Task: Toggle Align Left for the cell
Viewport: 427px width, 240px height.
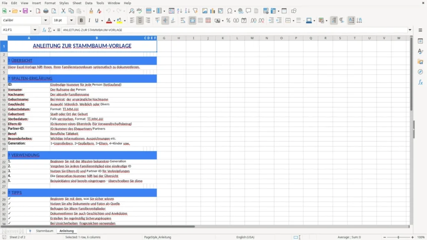Action: (x=132, y=20)
